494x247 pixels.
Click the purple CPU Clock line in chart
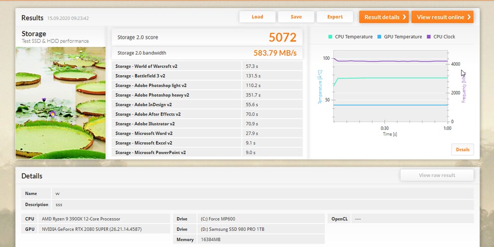[x=388, y=61]
